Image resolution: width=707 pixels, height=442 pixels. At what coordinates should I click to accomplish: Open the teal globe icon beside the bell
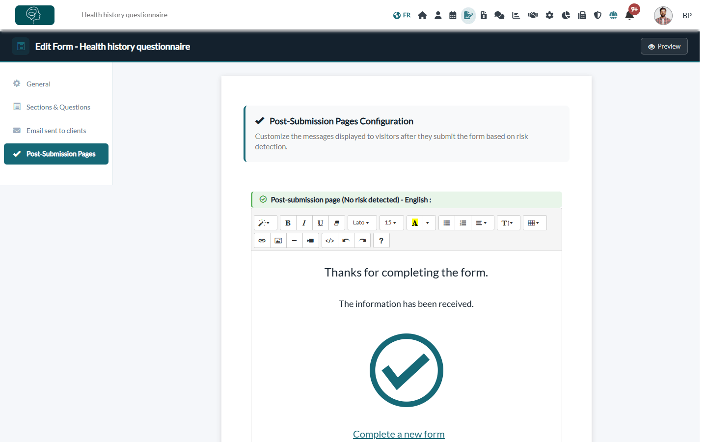point(613,15)
